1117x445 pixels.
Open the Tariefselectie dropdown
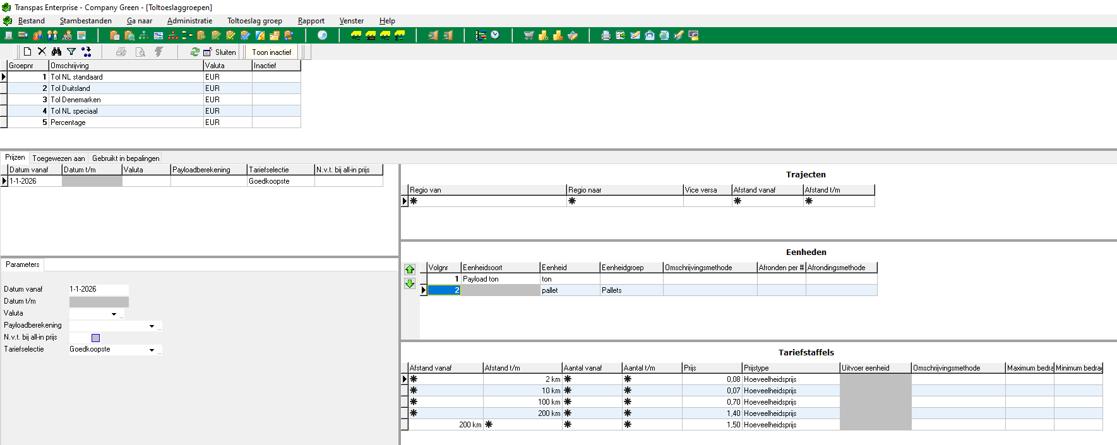coord(152,350)
